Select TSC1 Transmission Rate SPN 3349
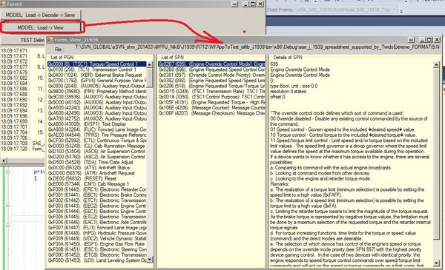Image resolution: width=445 pixels, height=270 pixels. [x=211, y=91]
